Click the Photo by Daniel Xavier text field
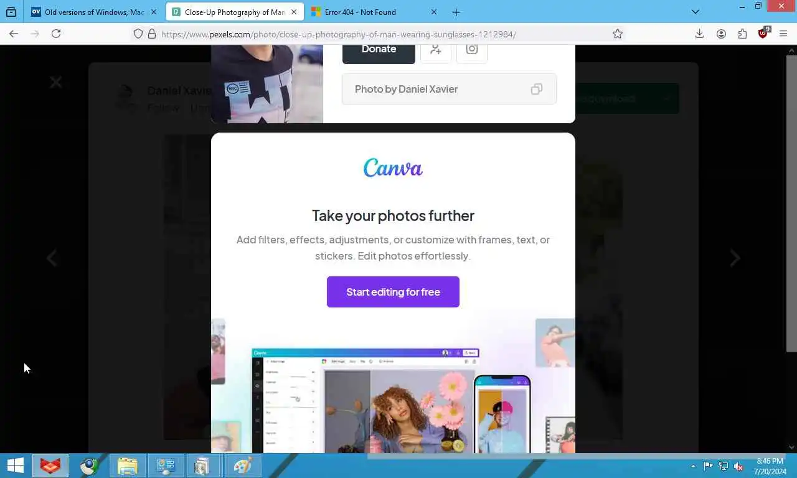 pos(449,89)
